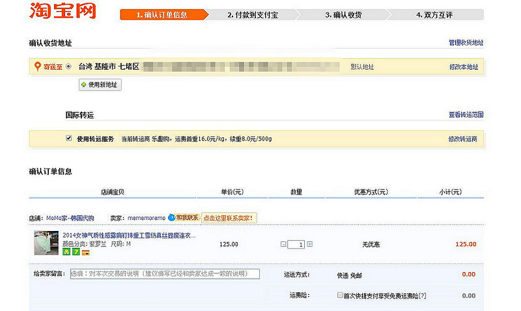Open the 管理收货地址 link
Viewport: 521px width, 311px height.
tap(466, 43)
